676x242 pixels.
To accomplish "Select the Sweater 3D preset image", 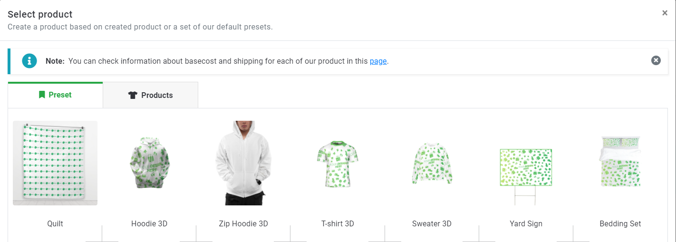I will (x=432, y=163).
